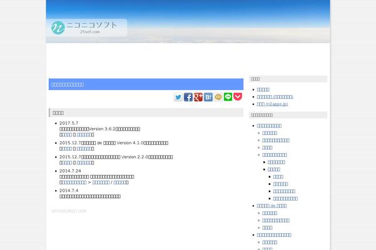Click the news line mentioning "Version 3.6.2"
The width and height of the screenshot is (376, 250).
(x=100, y=129)
